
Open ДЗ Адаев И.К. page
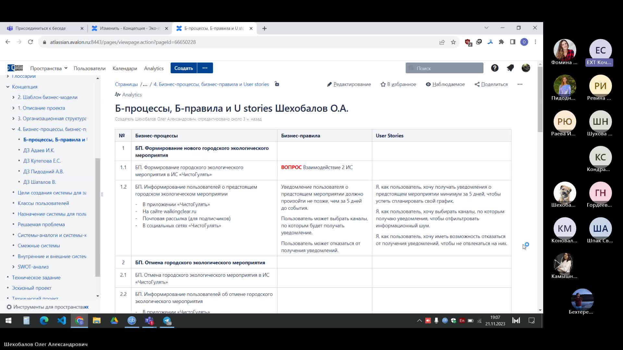coord(39,150)
